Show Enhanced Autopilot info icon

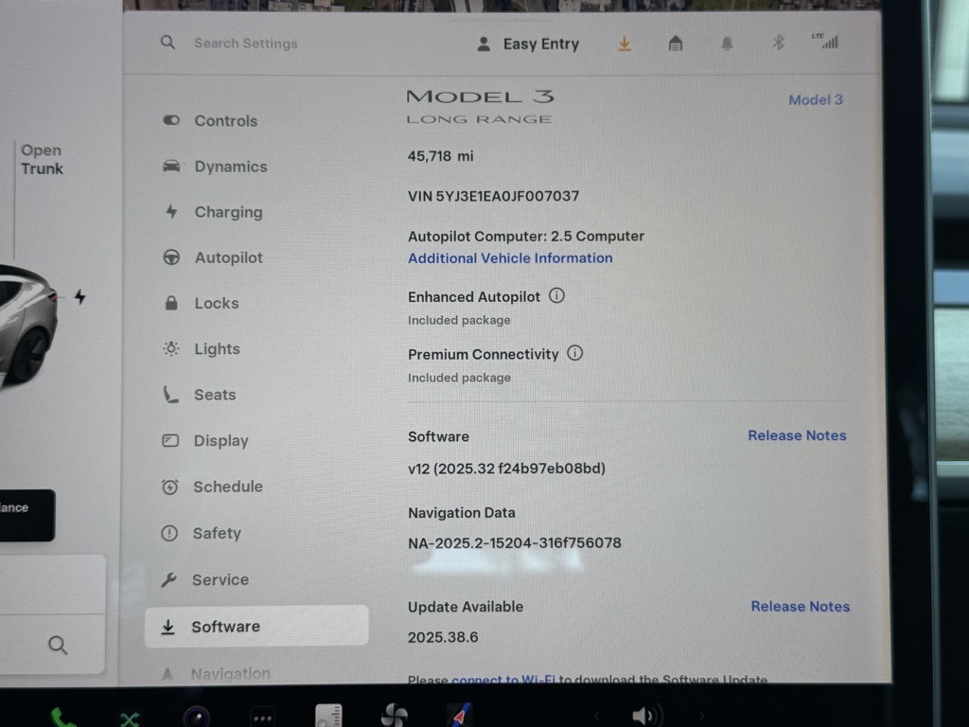(x=556, y=295)
